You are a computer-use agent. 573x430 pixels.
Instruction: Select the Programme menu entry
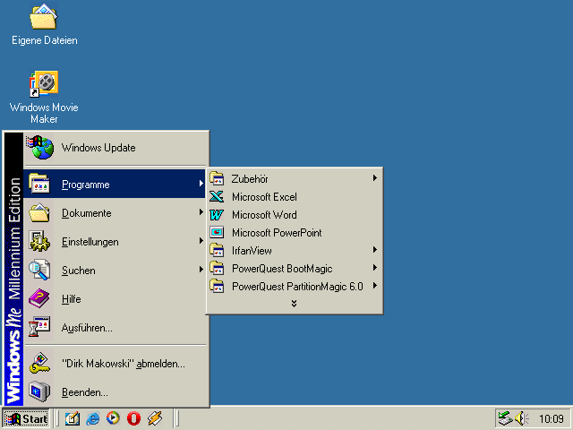[x=115, y=184]
